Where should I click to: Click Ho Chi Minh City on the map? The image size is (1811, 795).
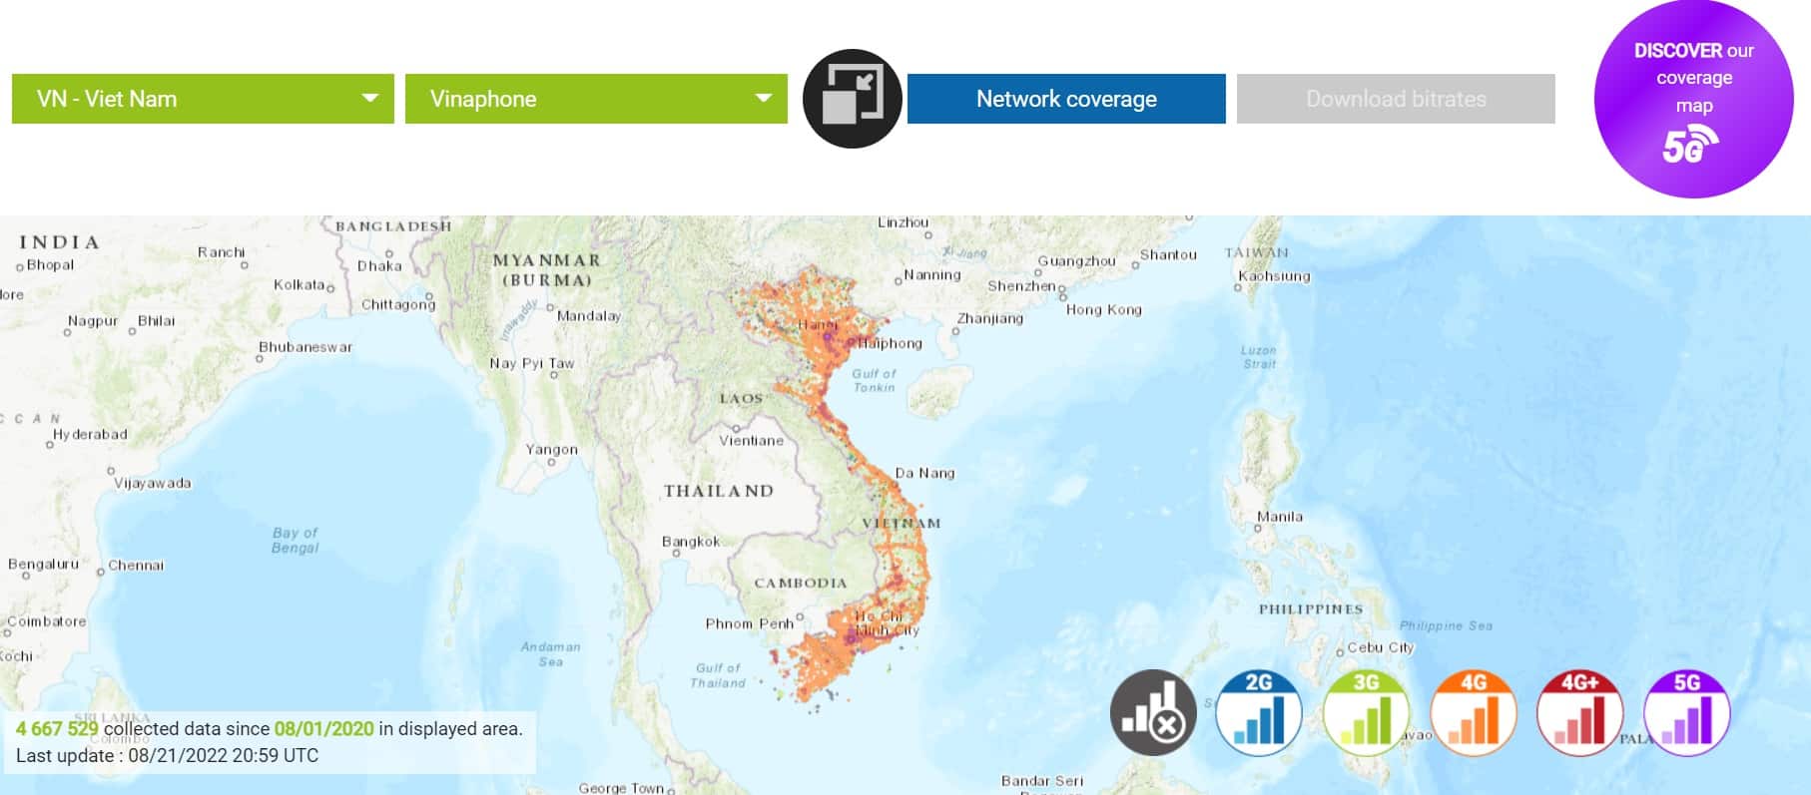[883, 623]
